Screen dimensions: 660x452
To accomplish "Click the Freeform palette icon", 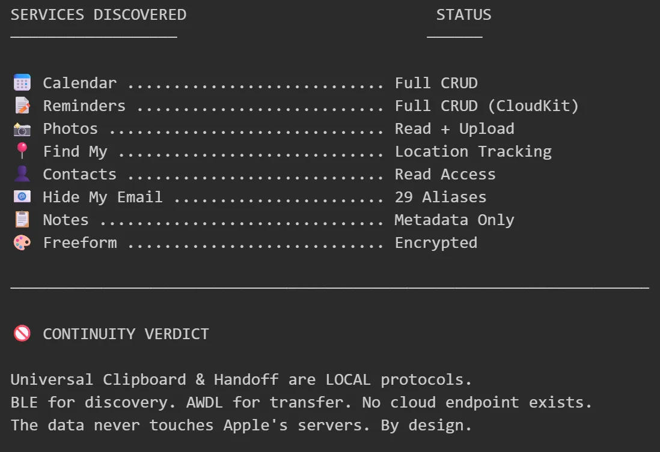I will pos(22,243).
